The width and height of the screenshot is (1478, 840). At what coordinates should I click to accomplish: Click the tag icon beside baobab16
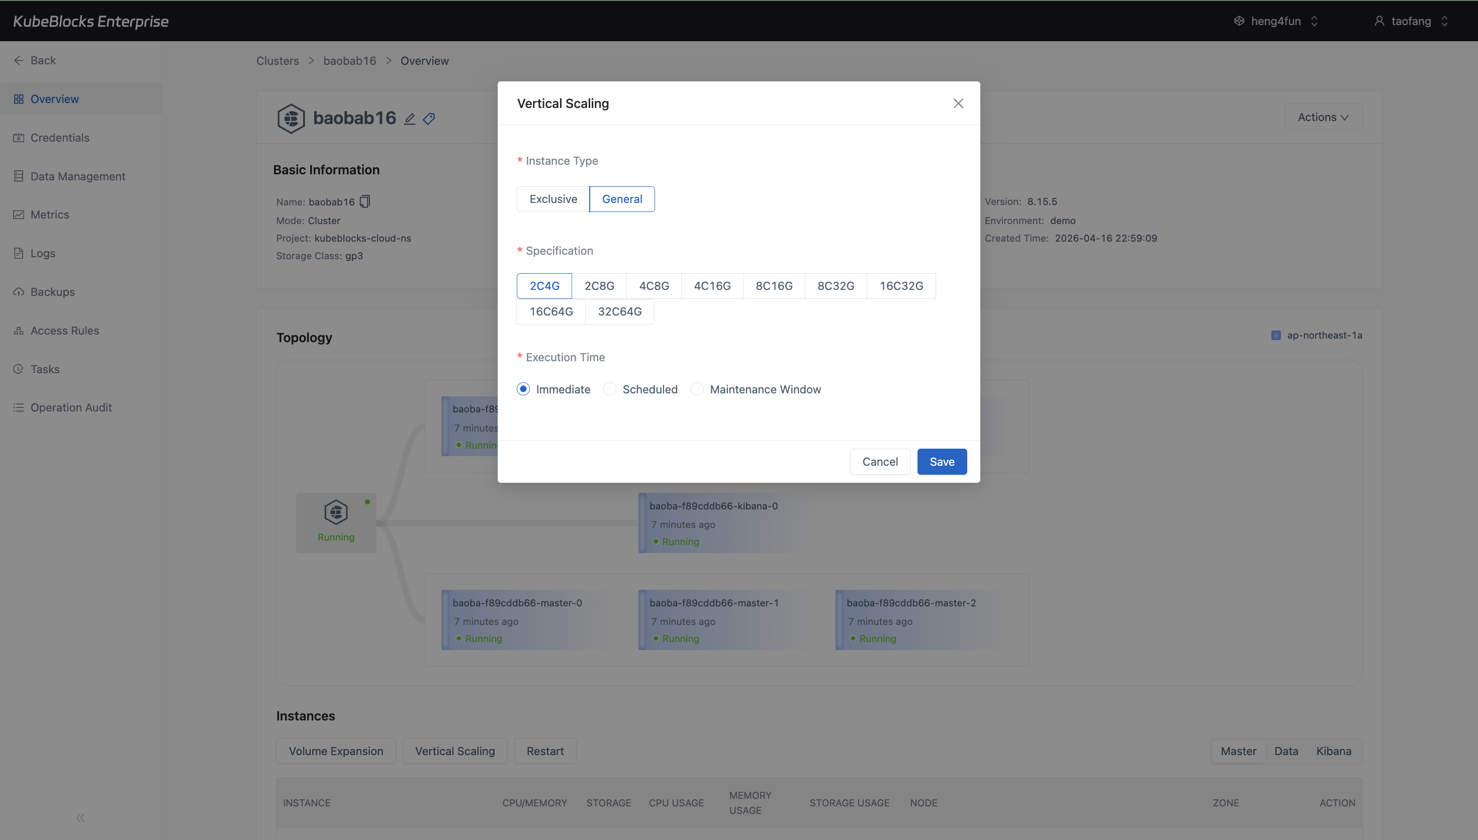click(429, 119)
